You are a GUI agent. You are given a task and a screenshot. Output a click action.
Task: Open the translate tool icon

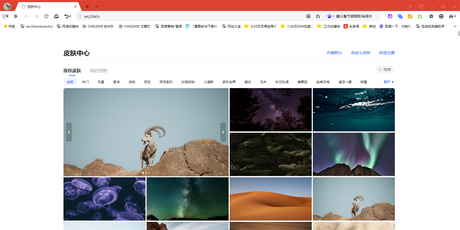400,16
